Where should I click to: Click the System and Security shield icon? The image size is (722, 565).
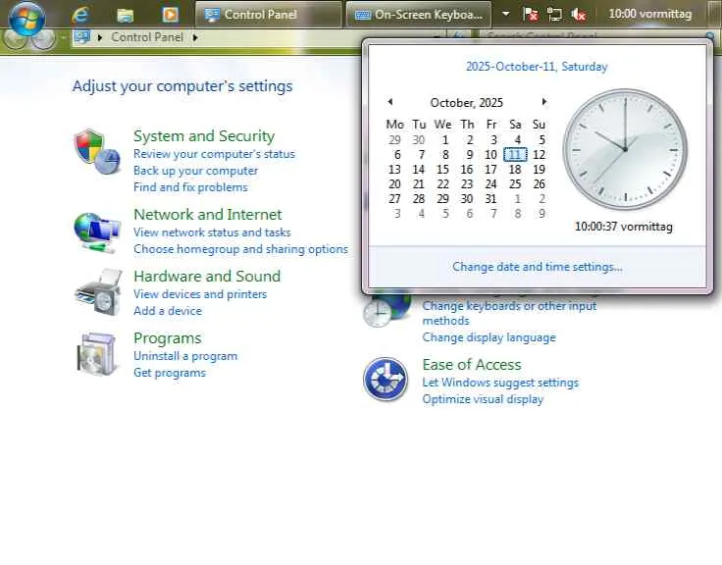tap(97, 151)
